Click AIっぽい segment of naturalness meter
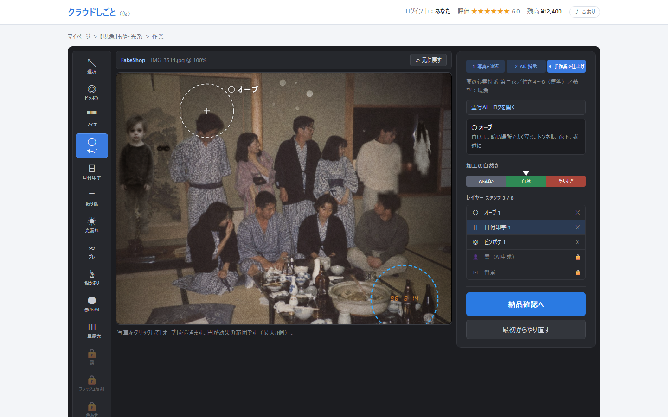The height and width of the screenshot is (417, 668). click(x=486, y=181)
